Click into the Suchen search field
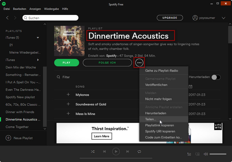This screenshot has height=162, width=232. [50, 18]
